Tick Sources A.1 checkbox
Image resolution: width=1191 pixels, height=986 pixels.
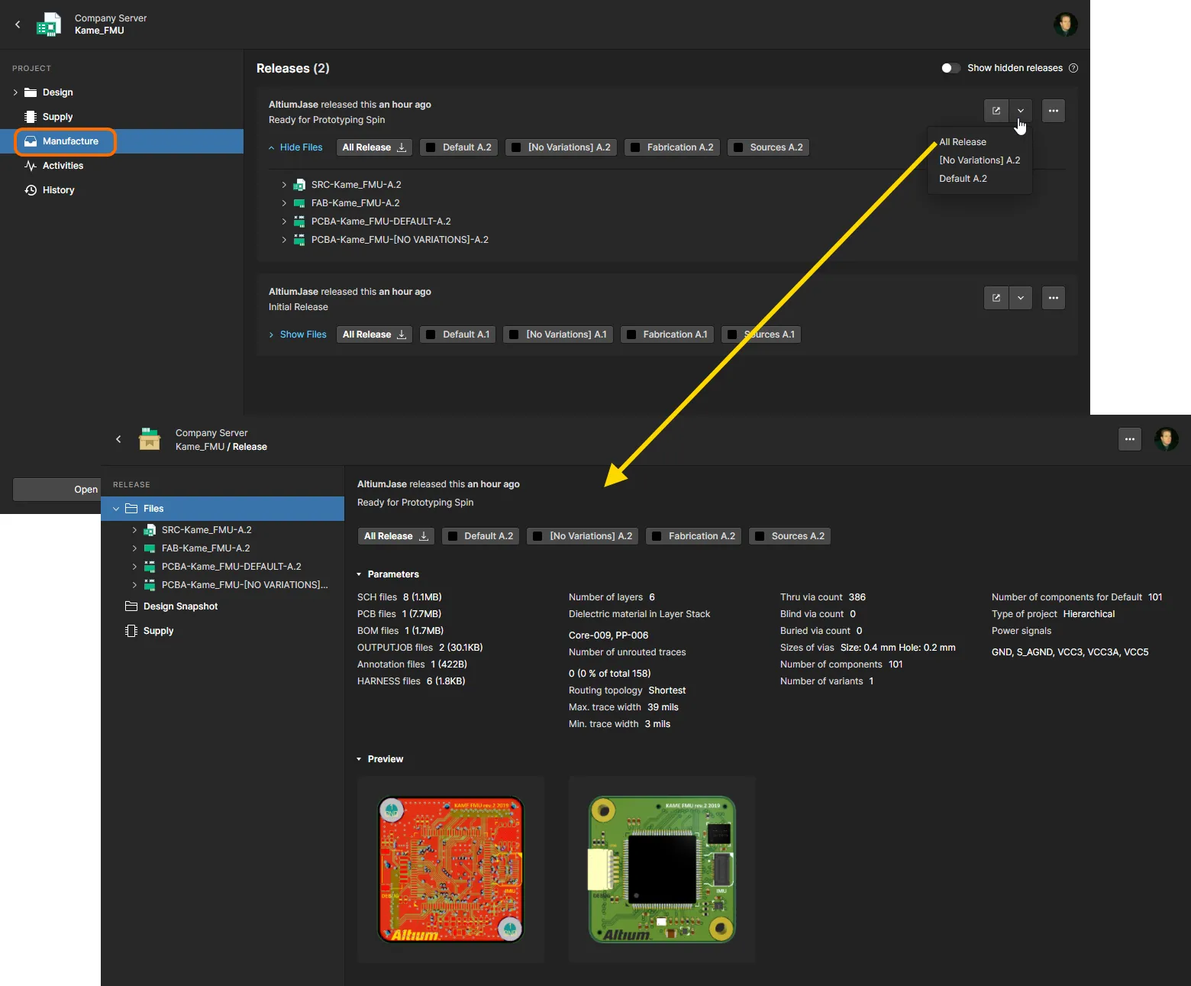coord(732,335)
